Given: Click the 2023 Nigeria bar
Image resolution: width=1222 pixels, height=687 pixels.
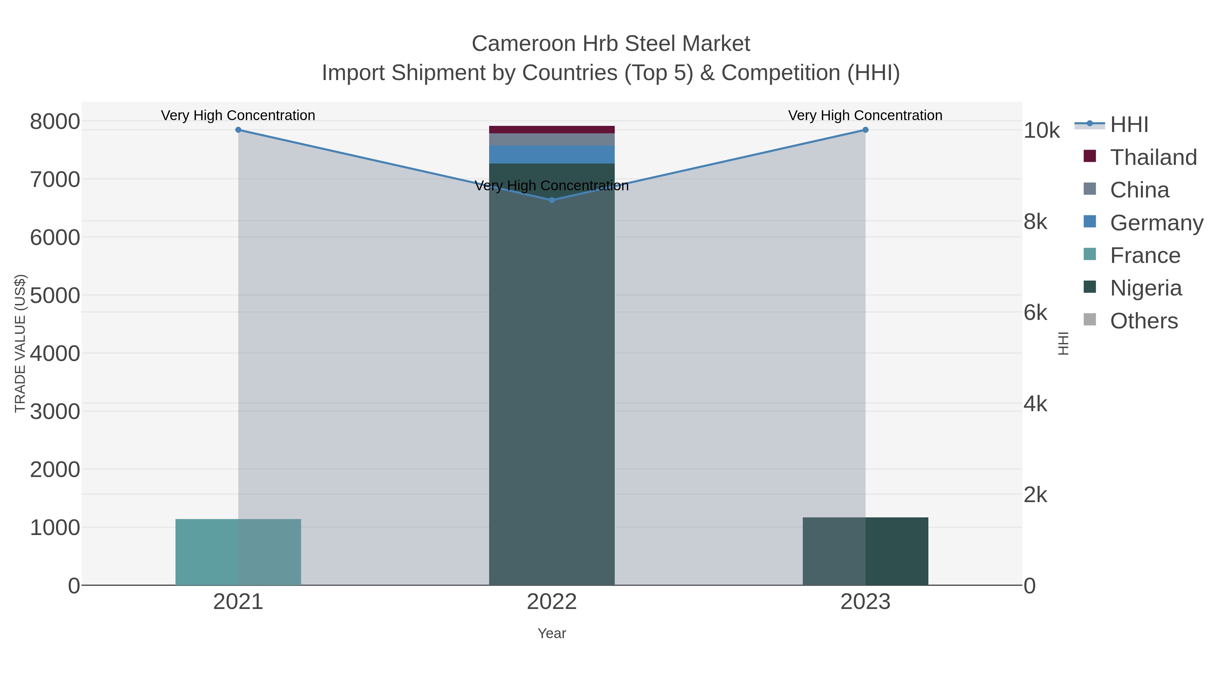Looking at the screenshot, I should pos(865,551).
